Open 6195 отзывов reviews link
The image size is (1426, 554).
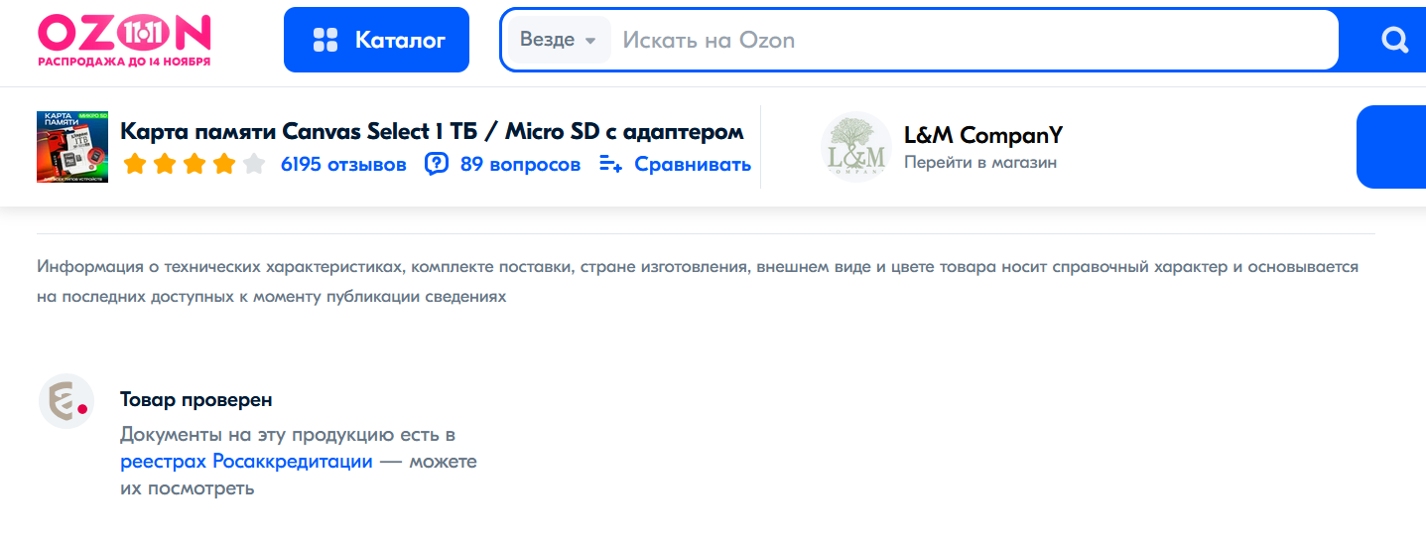pos(343,164)
